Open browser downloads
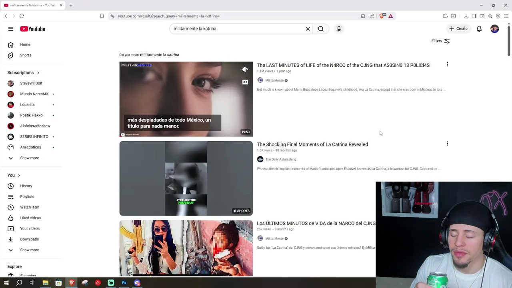Image resolution: width=512 pixels, height=288 pixels. (x=466, y=16)
